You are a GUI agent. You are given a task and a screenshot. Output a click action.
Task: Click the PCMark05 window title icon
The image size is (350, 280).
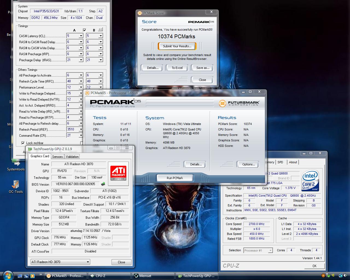pyautogui.click(x=87, y=93)
